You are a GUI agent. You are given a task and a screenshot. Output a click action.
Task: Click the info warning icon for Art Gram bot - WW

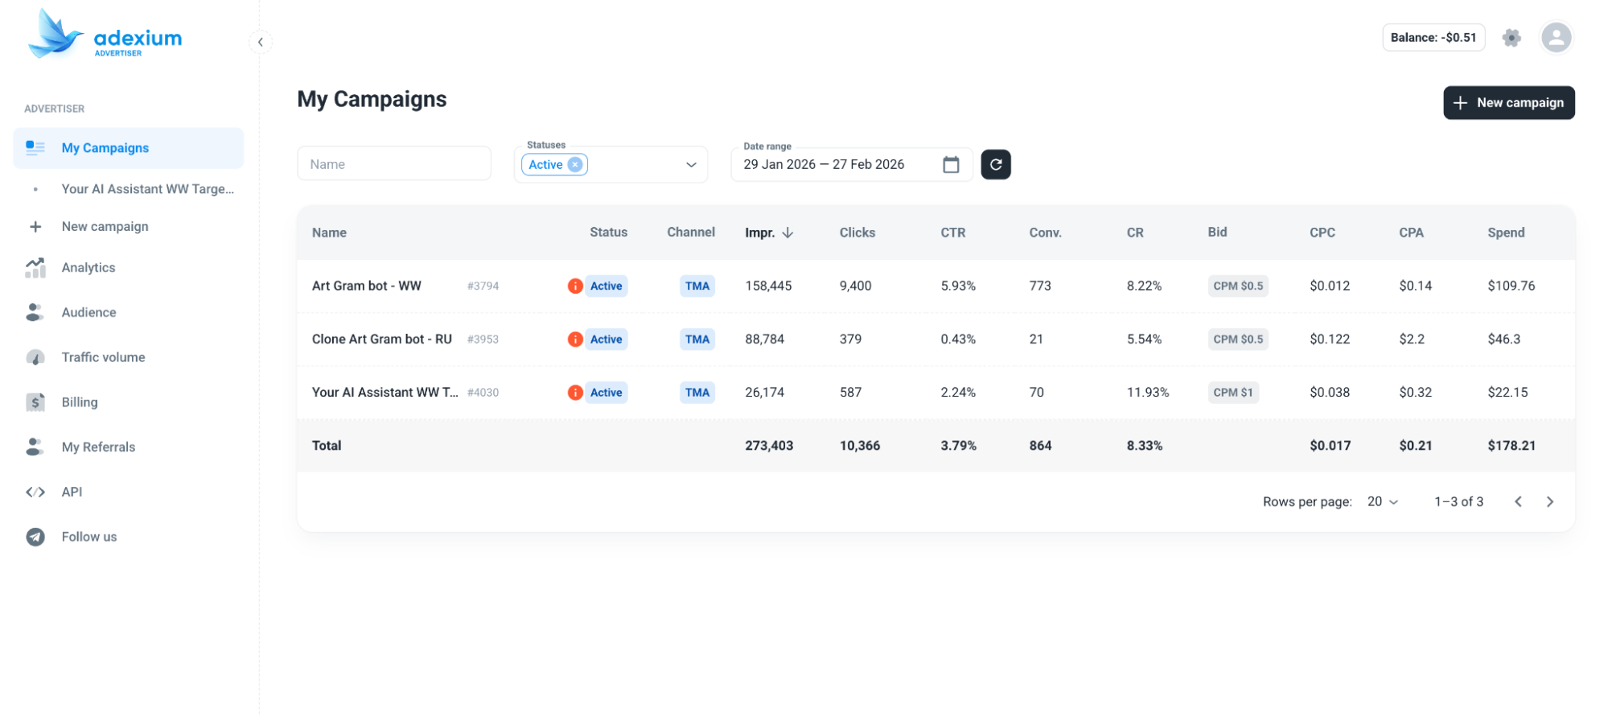point(575,286)
